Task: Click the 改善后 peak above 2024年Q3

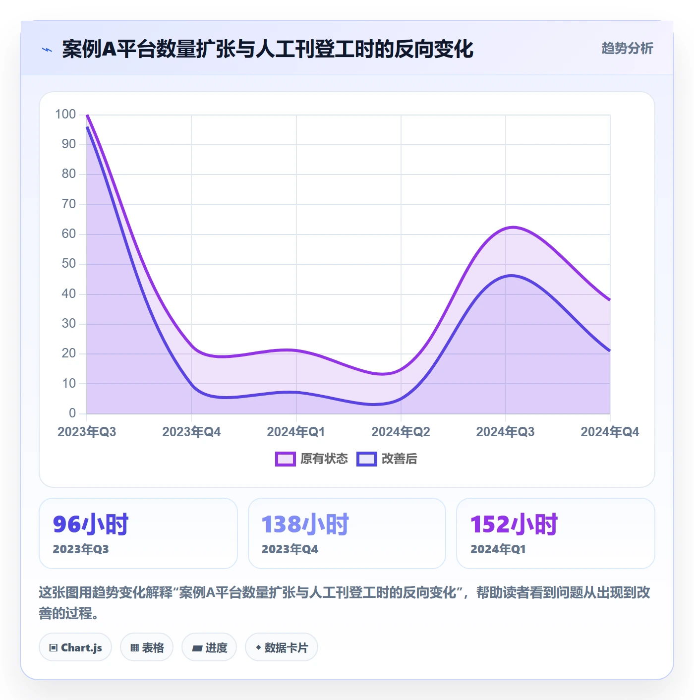Action: click(x=512, y=276)
